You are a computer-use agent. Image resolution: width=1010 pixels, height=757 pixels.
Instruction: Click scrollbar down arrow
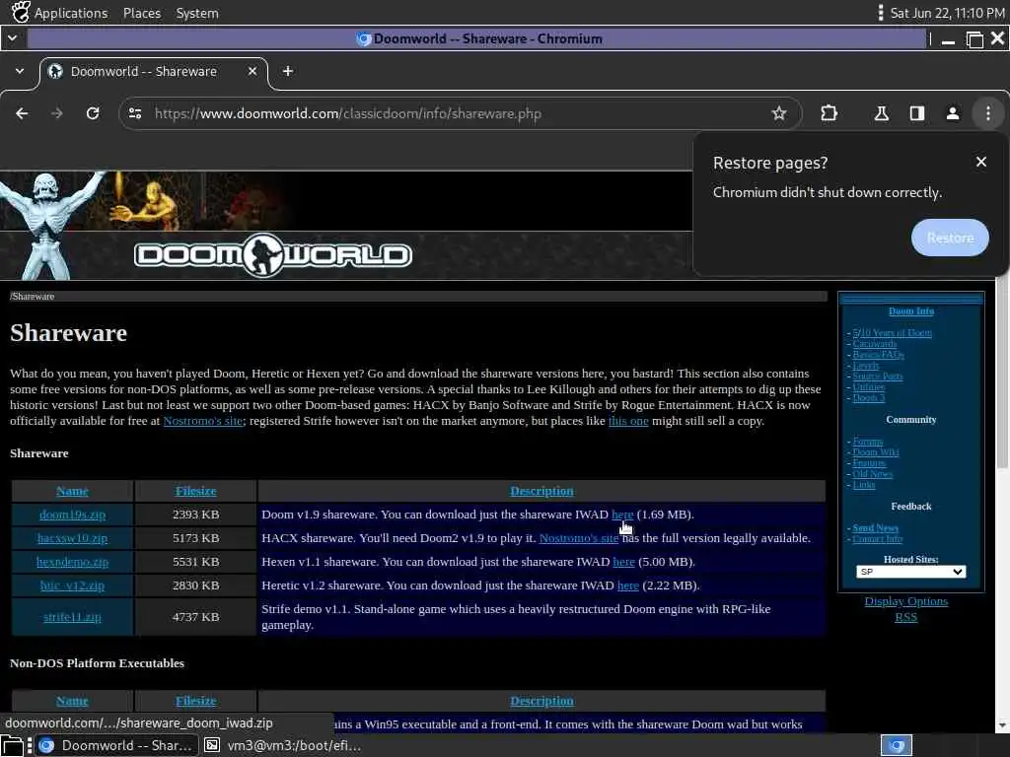tap(1002, 725)
